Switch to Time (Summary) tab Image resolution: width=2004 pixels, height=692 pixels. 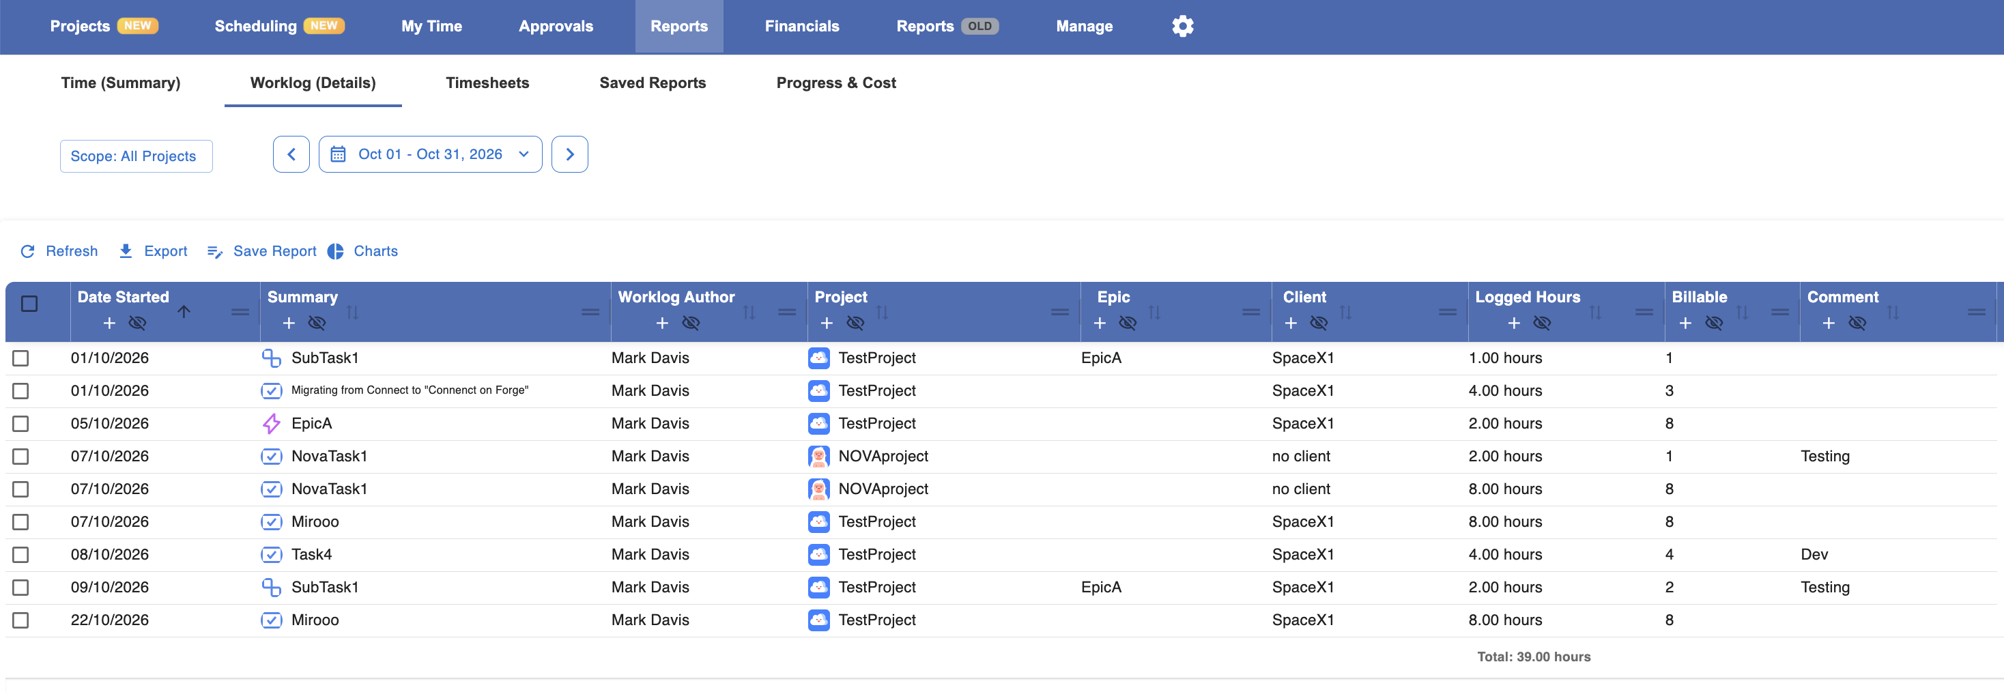(x=121, y=83)
